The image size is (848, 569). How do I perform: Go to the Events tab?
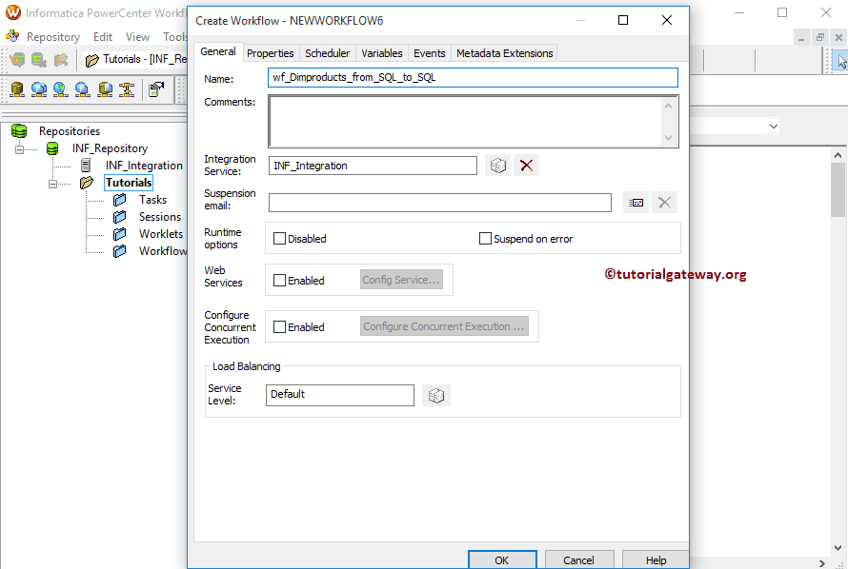point(430,53)
